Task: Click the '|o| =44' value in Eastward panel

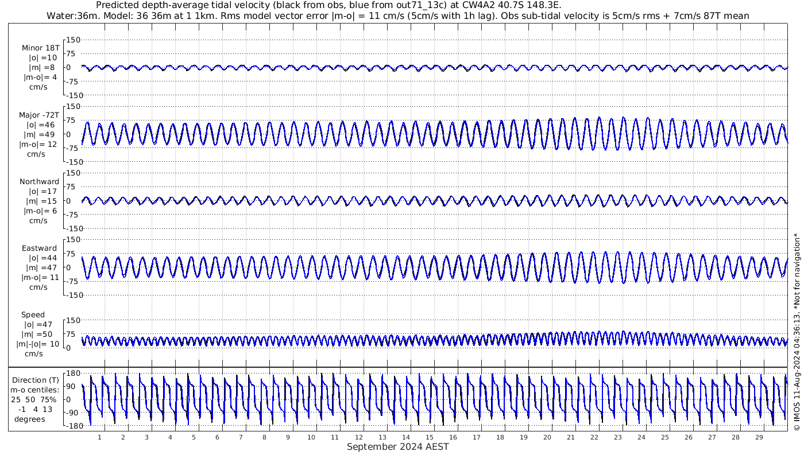Action: pos(42,258)
